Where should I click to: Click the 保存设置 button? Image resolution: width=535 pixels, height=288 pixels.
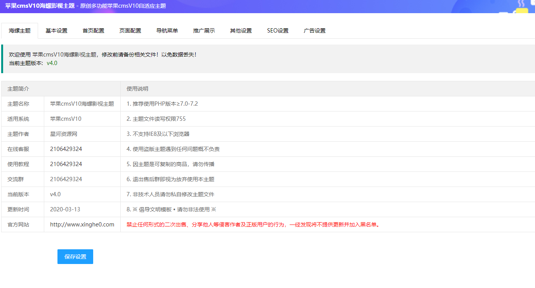coord(75,257)
